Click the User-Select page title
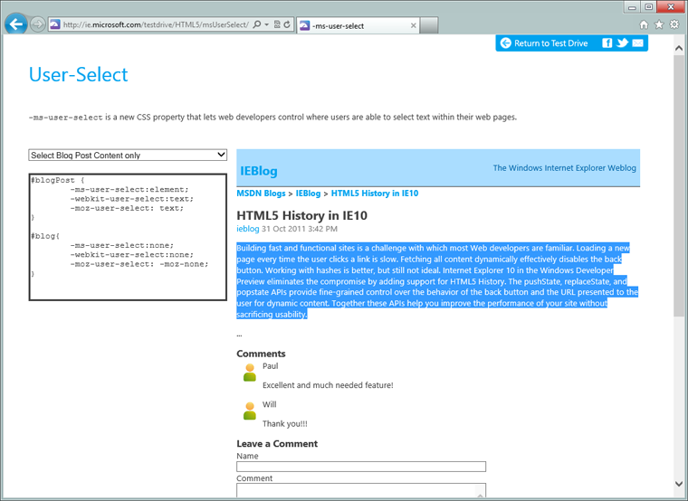The width and height of the screenshot is (688, 501). coord(79,74)
